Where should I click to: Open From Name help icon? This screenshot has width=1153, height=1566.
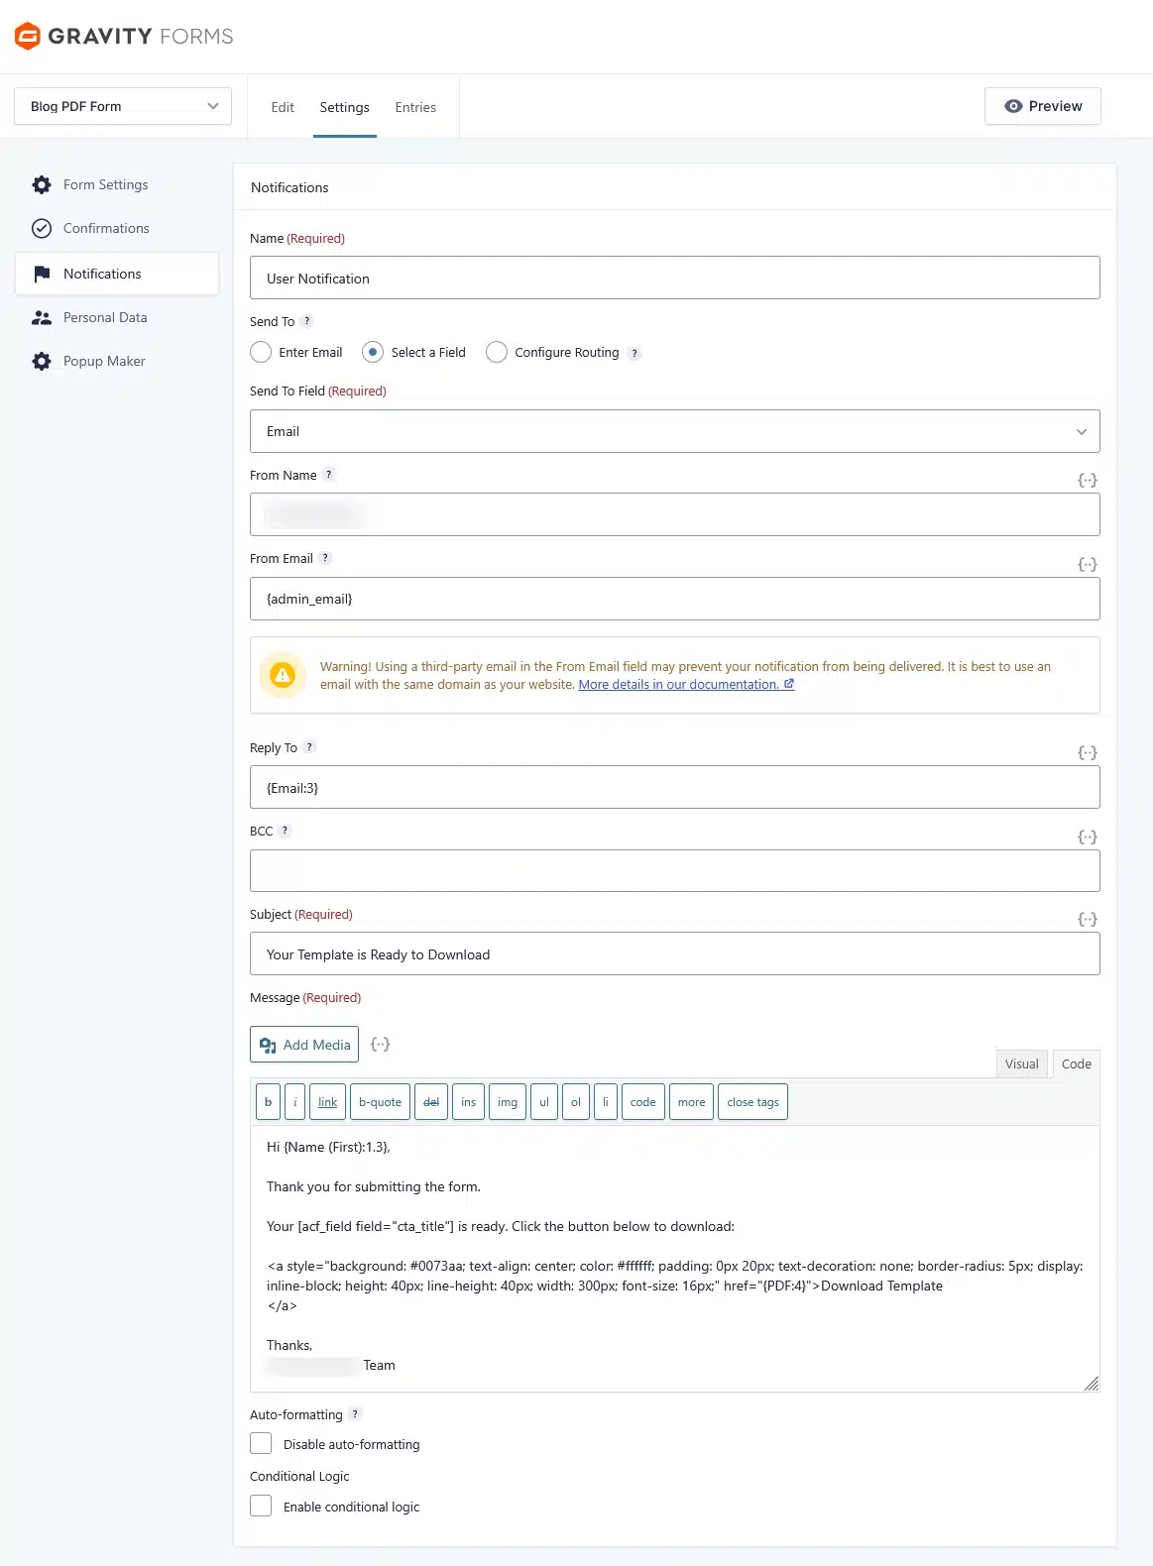click(329, 475)
